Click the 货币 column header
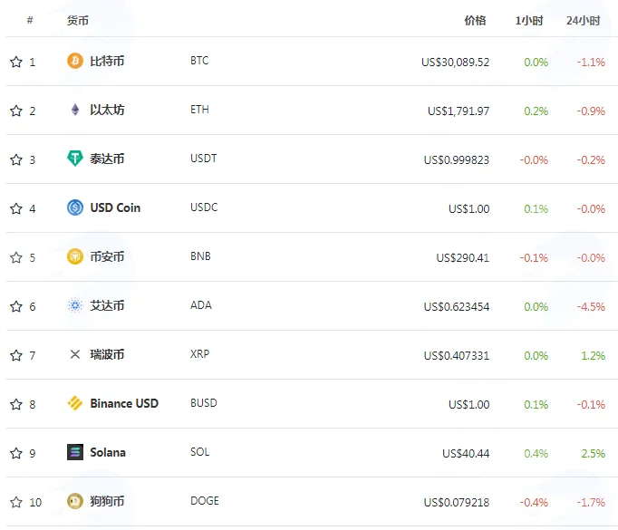The image size is (618, 530). point(78,21)
